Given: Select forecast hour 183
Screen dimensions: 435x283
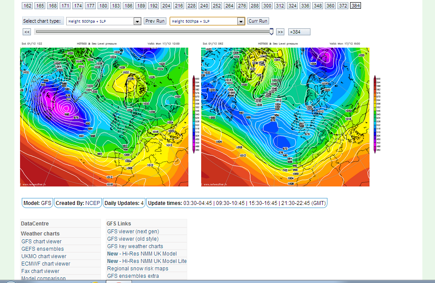Looking at the screenshot, I should click(116, 6).
